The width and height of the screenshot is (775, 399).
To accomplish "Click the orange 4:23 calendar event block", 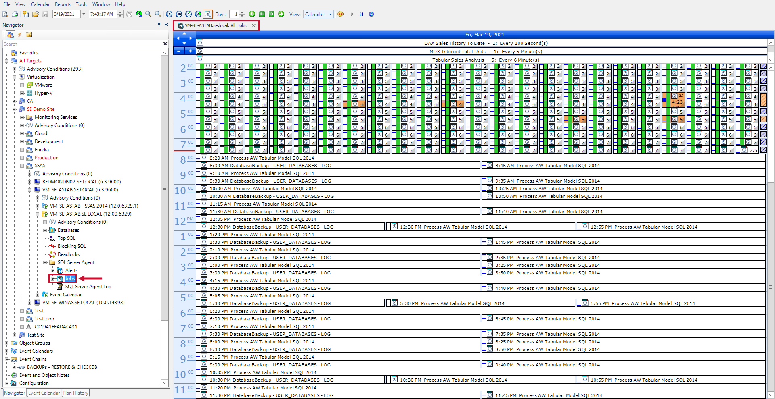I will (x=677, y=100).
